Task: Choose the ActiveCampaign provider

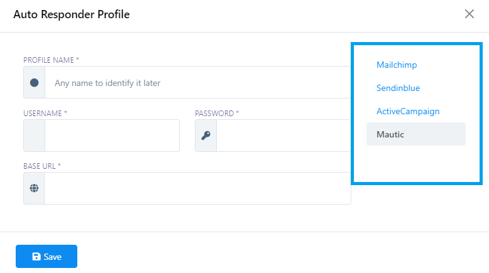Action: [407, 111]
